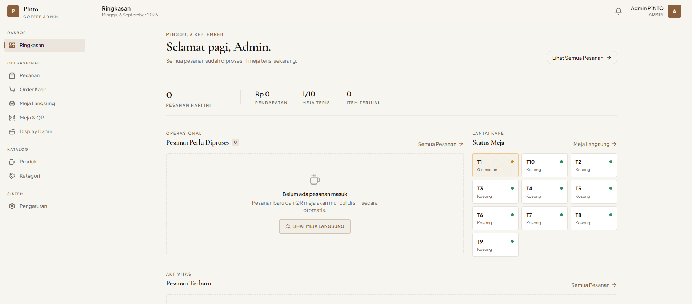Select table card T9
Screen dimensions: 692x304
point(495,245)
